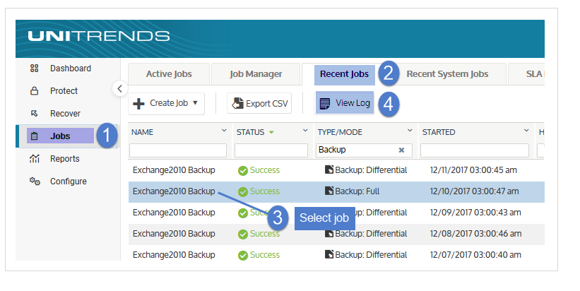This screenshot has width=580, height=291.
Task: Open Protect in the sidebar
Action: pyautogui.click(x=64, y=91)
